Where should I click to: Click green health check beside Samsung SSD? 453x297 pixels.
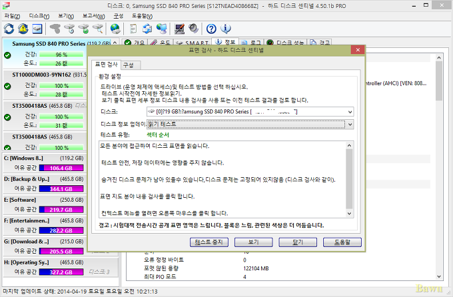(x=7, y=55)
